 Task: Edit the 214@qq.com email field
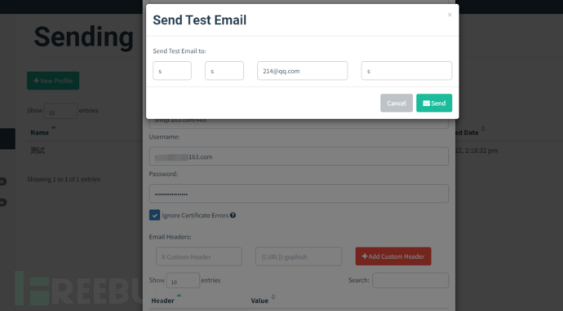303,71
